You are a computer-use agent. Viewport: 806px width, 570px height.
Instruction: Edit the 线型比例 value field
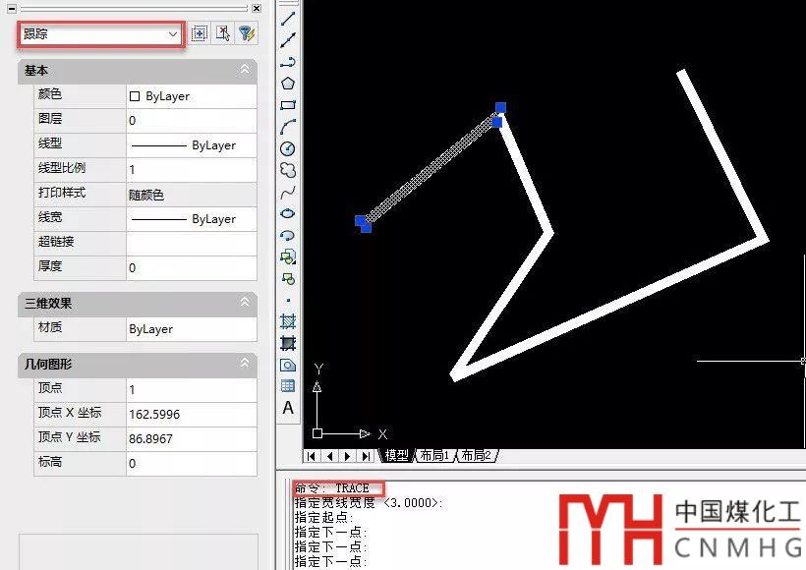pyautogui.click(x=192, y=170)
